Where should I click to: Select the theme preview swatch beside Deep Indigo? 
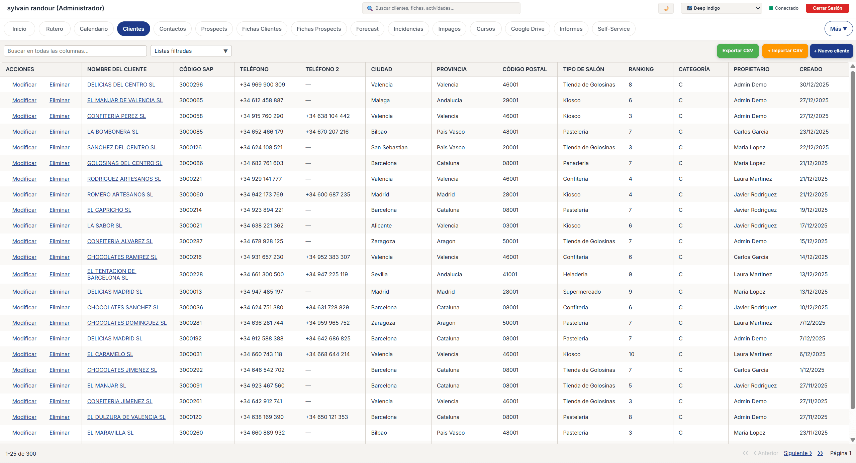[690, 8]
